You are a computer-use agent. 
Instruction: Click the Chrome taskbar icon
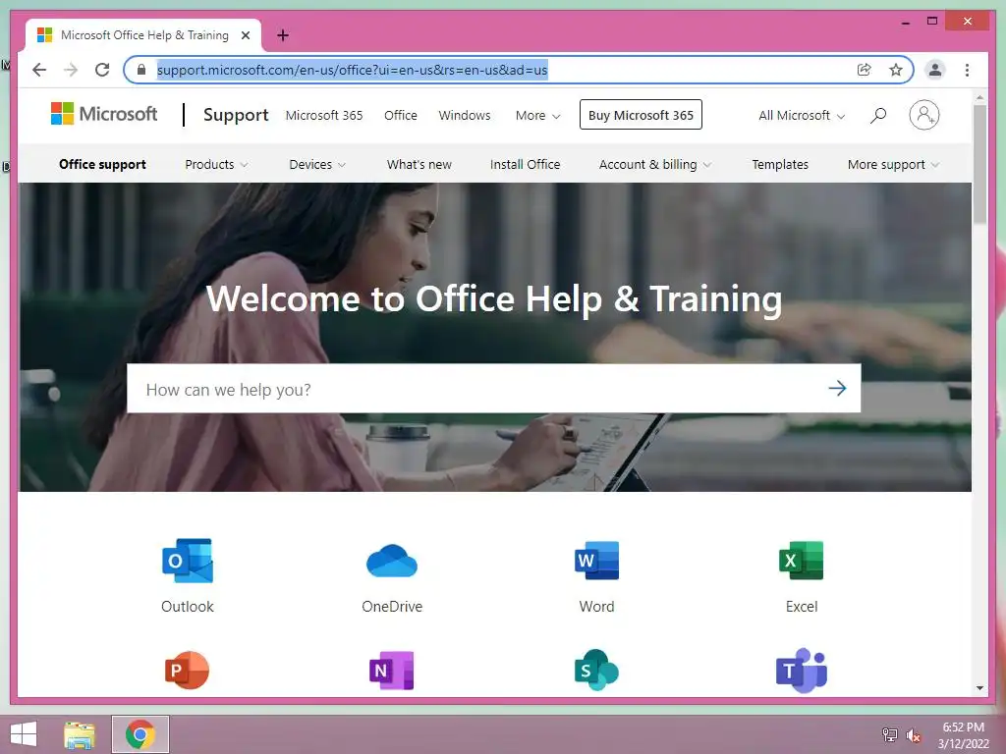coord(140,734)
